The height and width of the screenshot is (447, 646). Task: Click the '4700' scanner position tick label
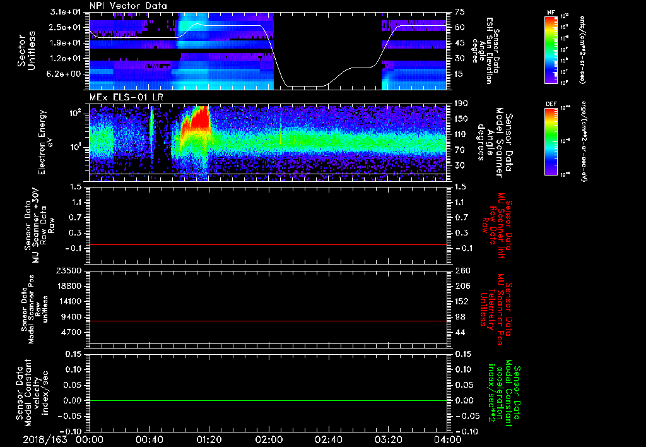tap(72, 332)
